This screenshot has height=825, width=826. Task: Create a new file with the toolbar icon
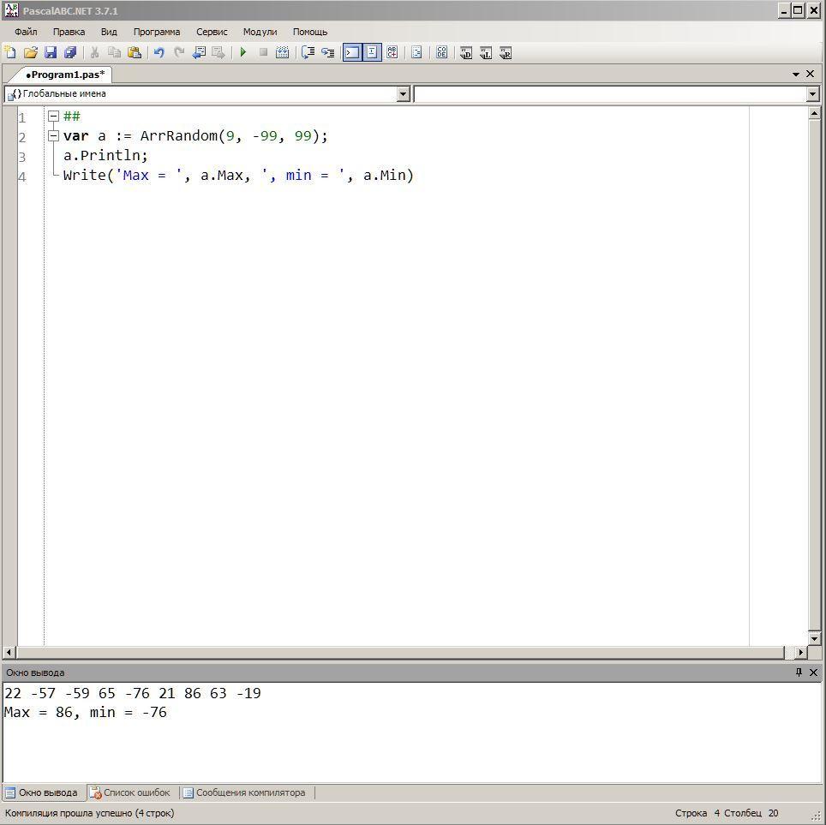pyautogui.click(x=10, y=52)
